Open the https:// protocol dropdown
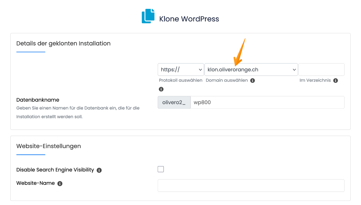 (x=181, y=70)
